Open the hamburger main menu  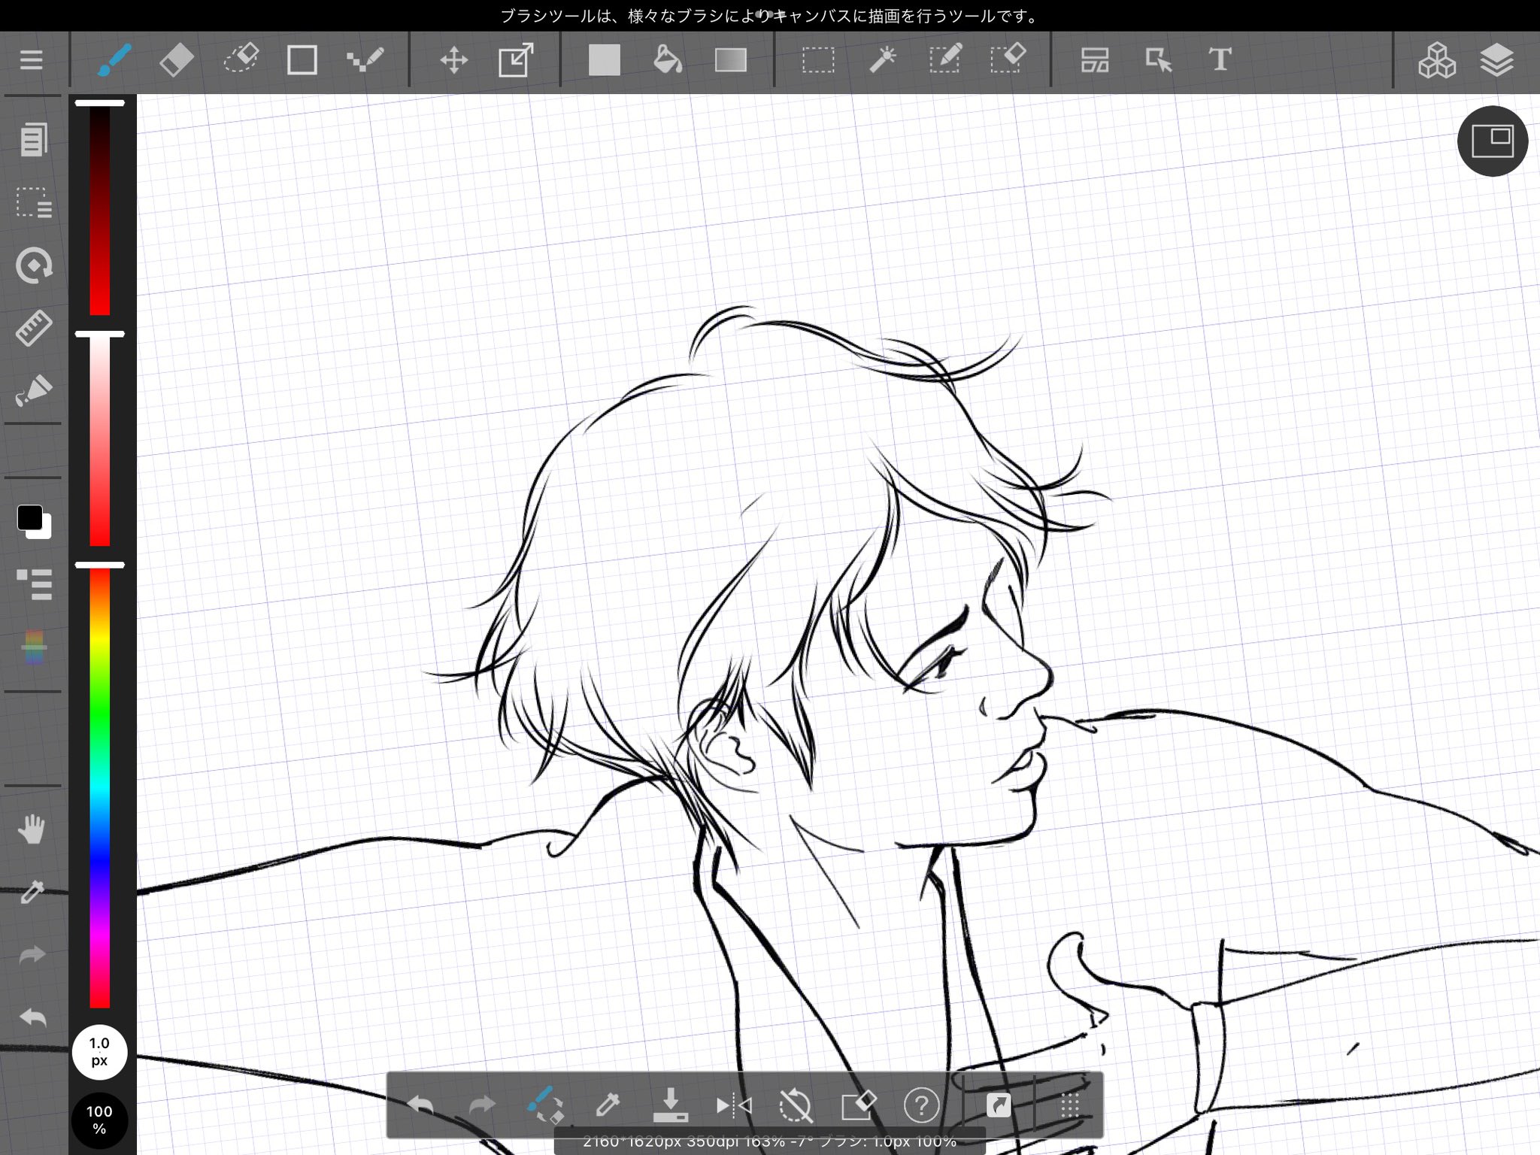31,59
